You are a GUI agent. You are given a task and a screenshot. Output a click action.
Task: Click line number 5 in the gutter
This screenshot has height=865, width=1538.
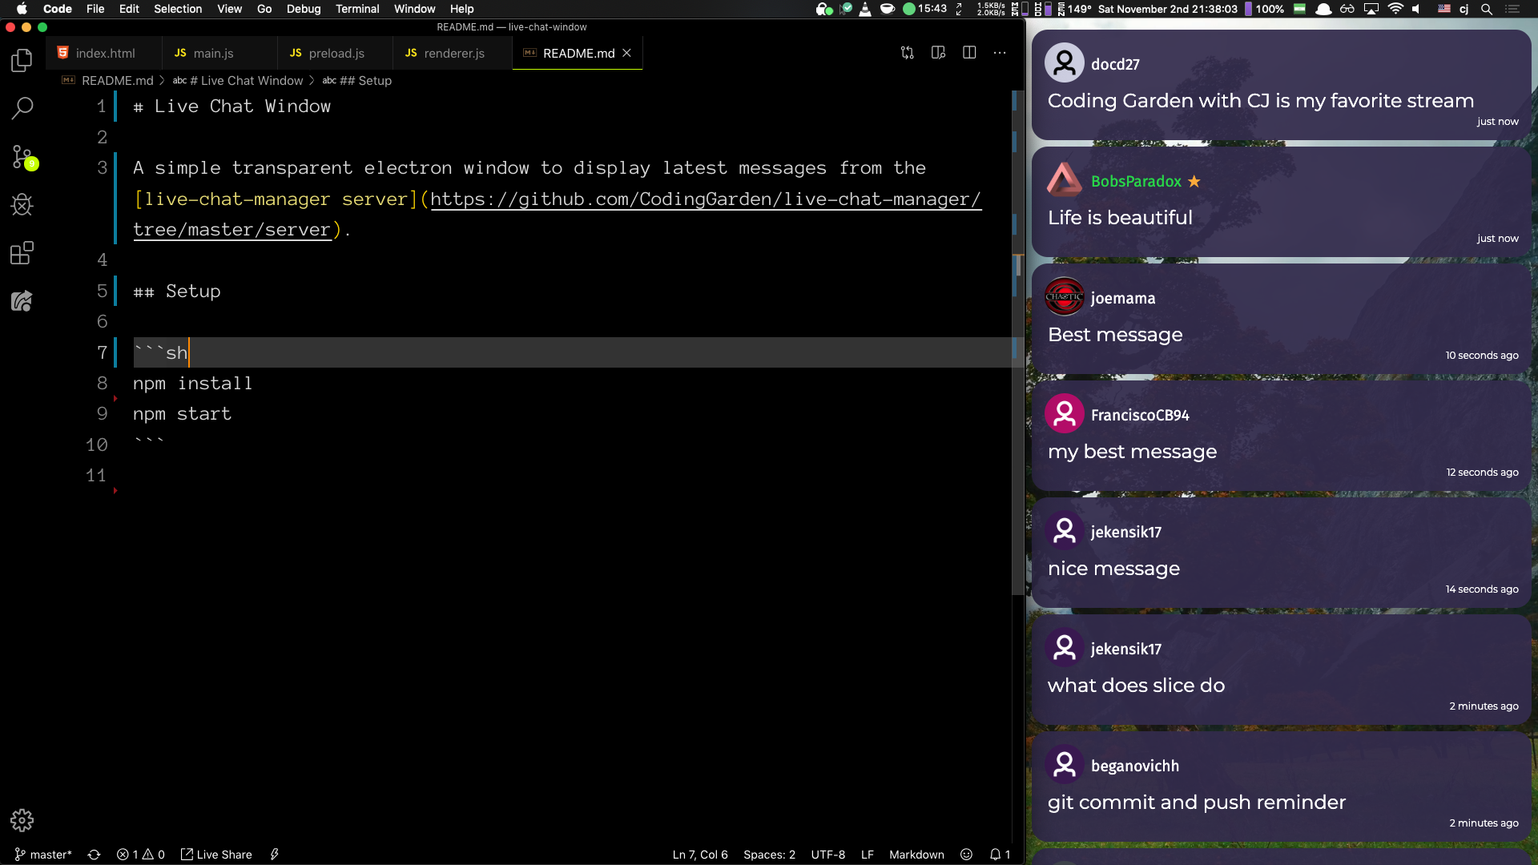(x=102, y=292)
